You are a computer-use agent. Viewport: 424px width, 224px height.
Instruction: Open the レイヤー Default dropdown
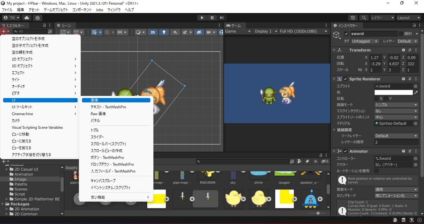[407, 41]
